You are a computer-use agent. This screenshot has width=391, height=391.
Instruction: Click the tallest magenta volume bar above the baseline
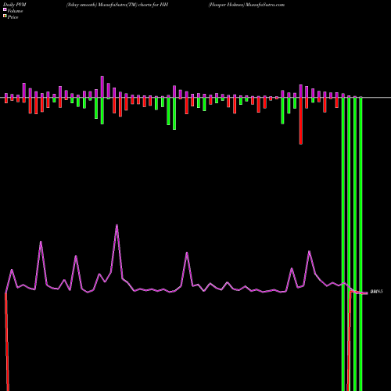102,87
